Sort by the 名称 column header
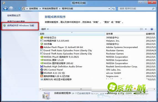The width and height of the screenshot is (158, 102). (72, 34)
